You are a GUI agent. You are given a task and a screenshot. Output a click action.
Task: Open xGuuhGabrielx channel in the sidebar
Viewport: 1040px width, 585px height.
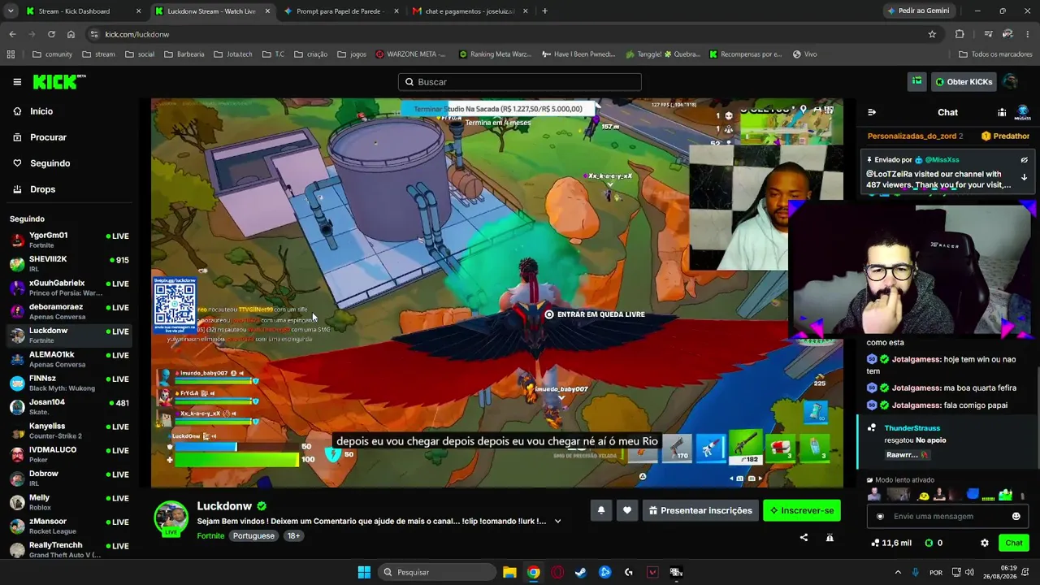pos(68,288)
